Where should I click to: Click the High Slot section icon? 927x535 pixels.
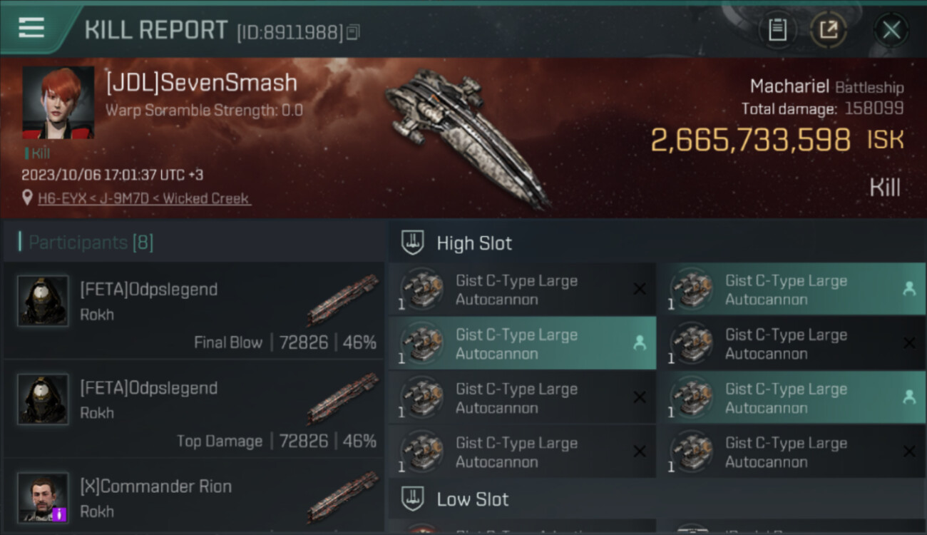click(x=414, y=243)
